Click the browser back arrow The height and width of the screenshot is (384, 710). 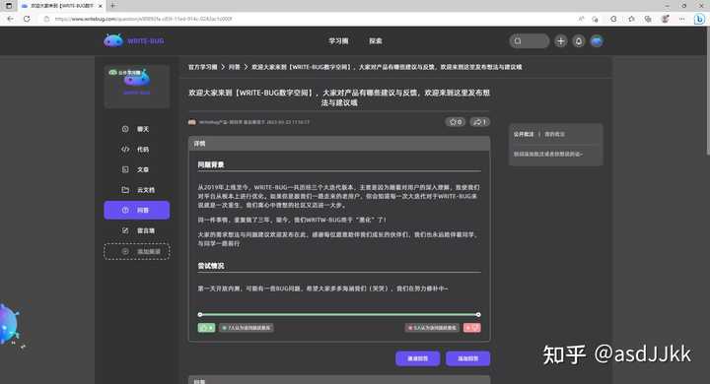click(x=10, y=19)
